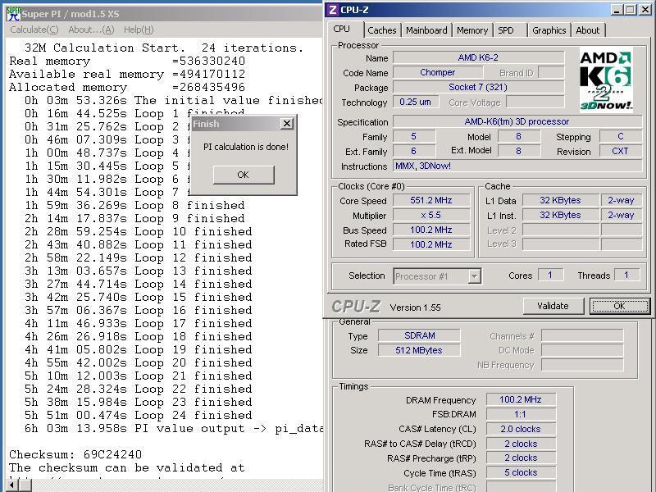
Task: Click the Cycle Time (tRAS) value 5 clocks
Action: click(x=521, y=473)
